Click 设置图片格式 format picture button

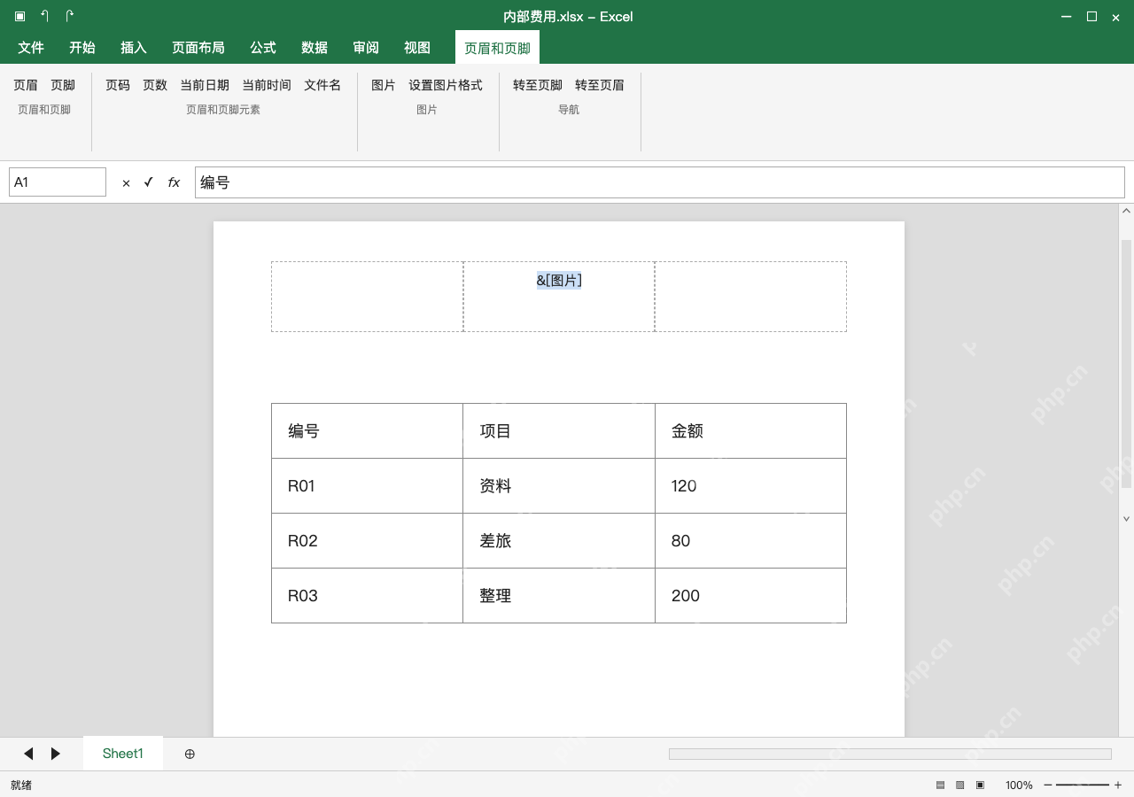(x=446, y=85)
